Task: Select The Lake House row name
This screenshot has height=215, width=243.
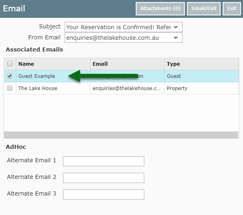Action: pos(38,88)
